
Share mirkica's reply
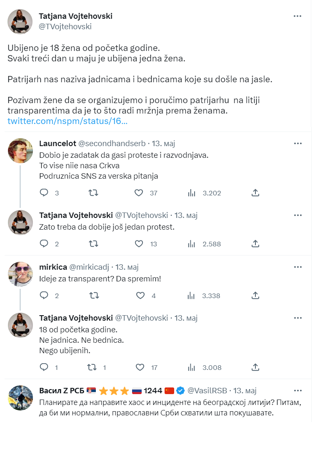[x=255, y=296]
